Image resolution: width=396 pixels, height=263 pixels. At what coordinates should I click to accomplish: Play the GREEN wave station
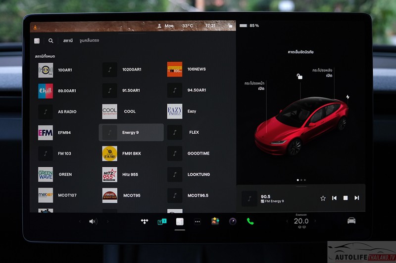66,174
